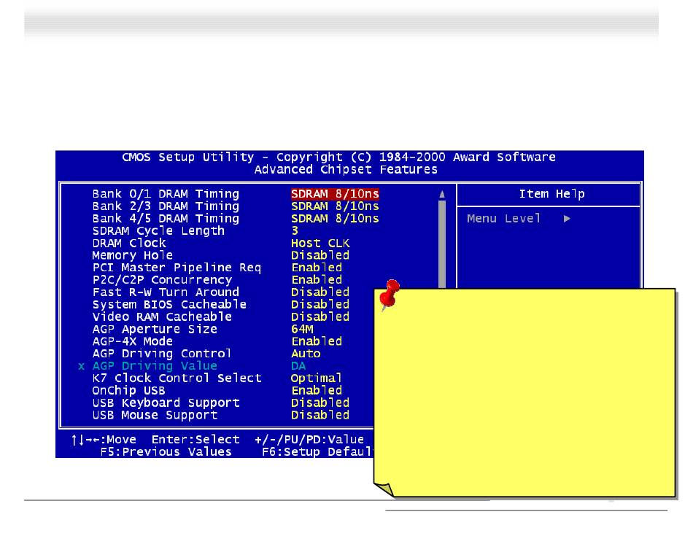Select the USB Keyboard Support option
This screenshot has width=693, height=536.
(166, 403)
